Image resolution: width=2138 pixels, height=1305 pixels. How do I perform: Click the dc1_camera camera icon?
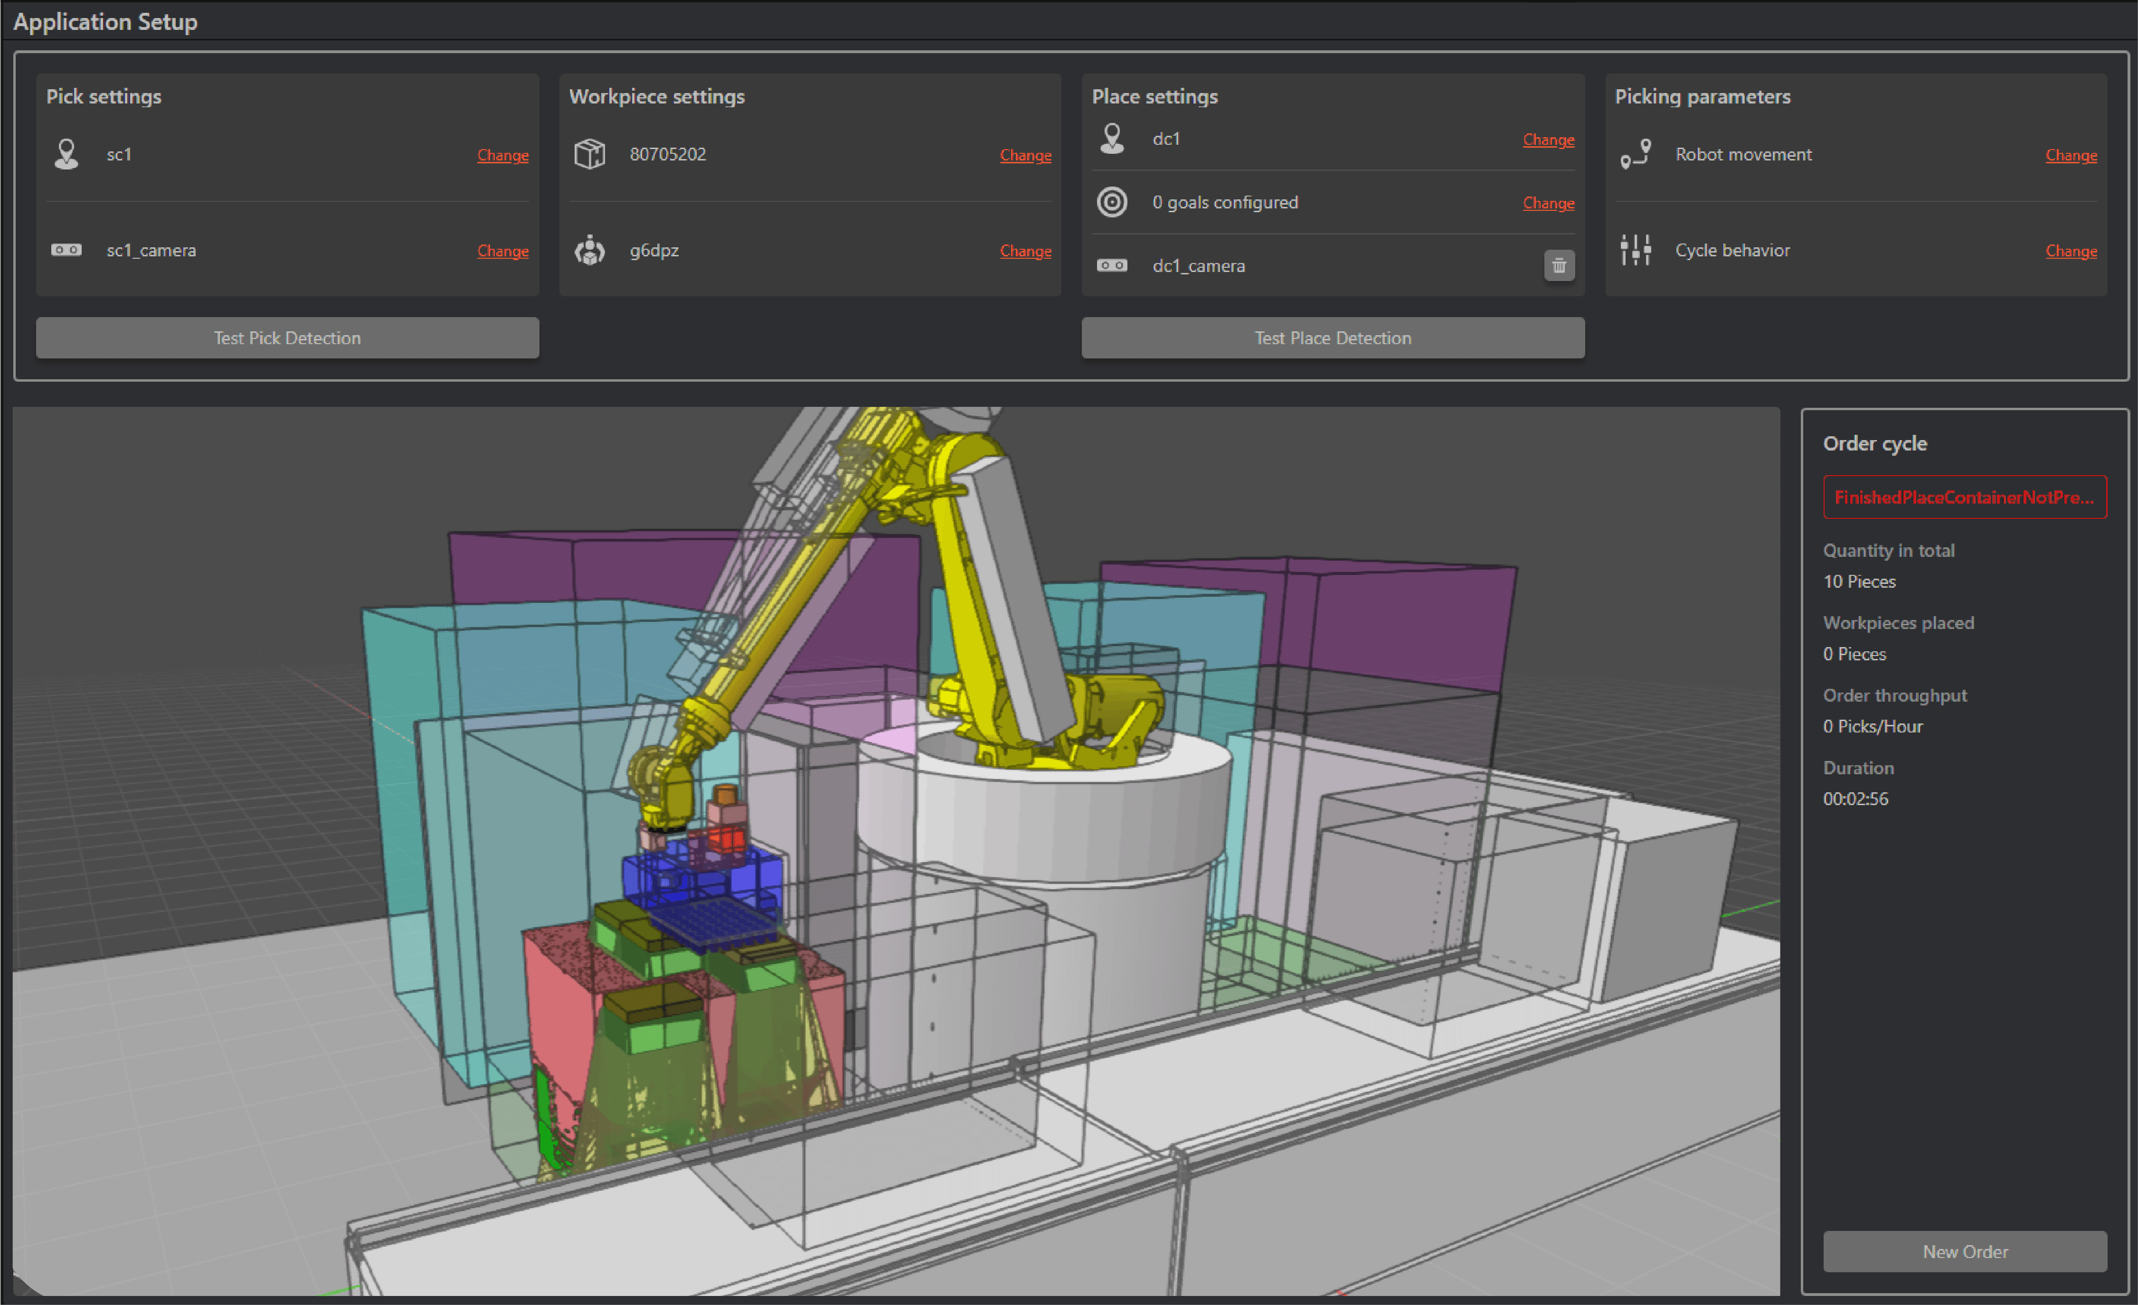pyautogui.click(x=1112, y=265)
